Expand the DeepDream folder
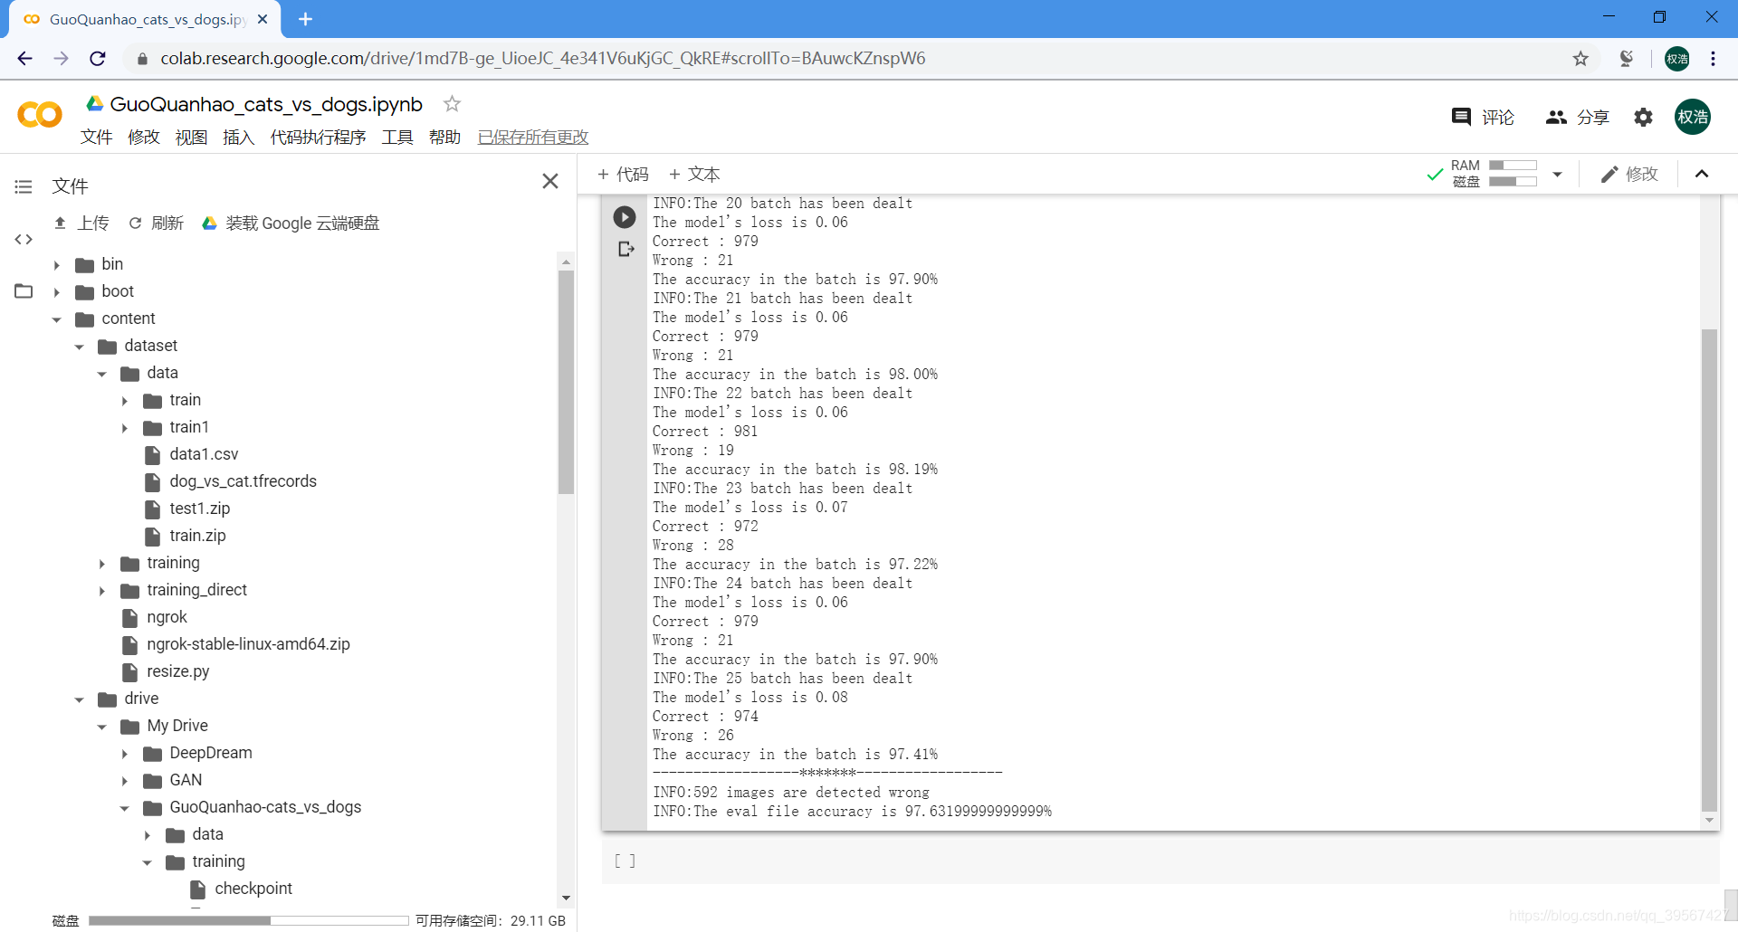This screenshot has width=1738, height=932. (x=125, y=754)
